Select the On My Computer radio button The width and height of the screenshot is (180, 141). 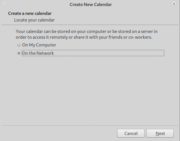(x=19, y=45)
